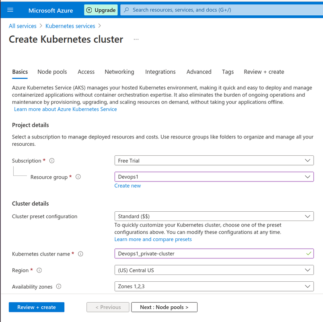Switch to the Access tab
The height and width of the screenshot is (322, 323).
pyautogui.click(x=86, y=72)
